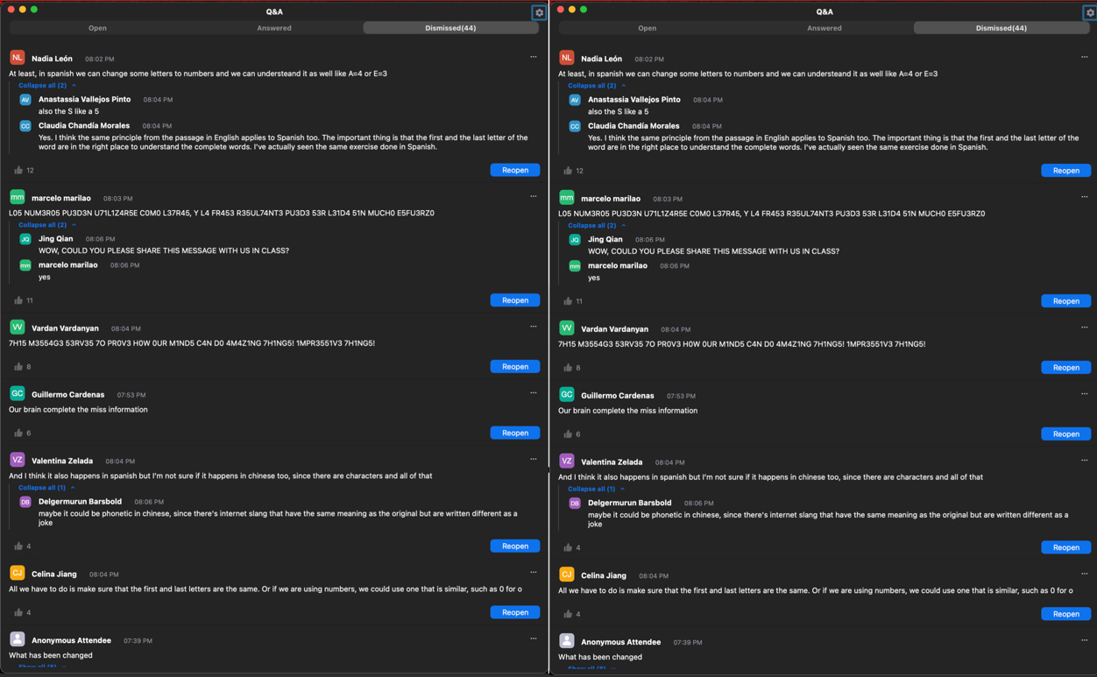Open Q&A settings gear in right window
The image size is (1097, 677).
coord(1089,12)
